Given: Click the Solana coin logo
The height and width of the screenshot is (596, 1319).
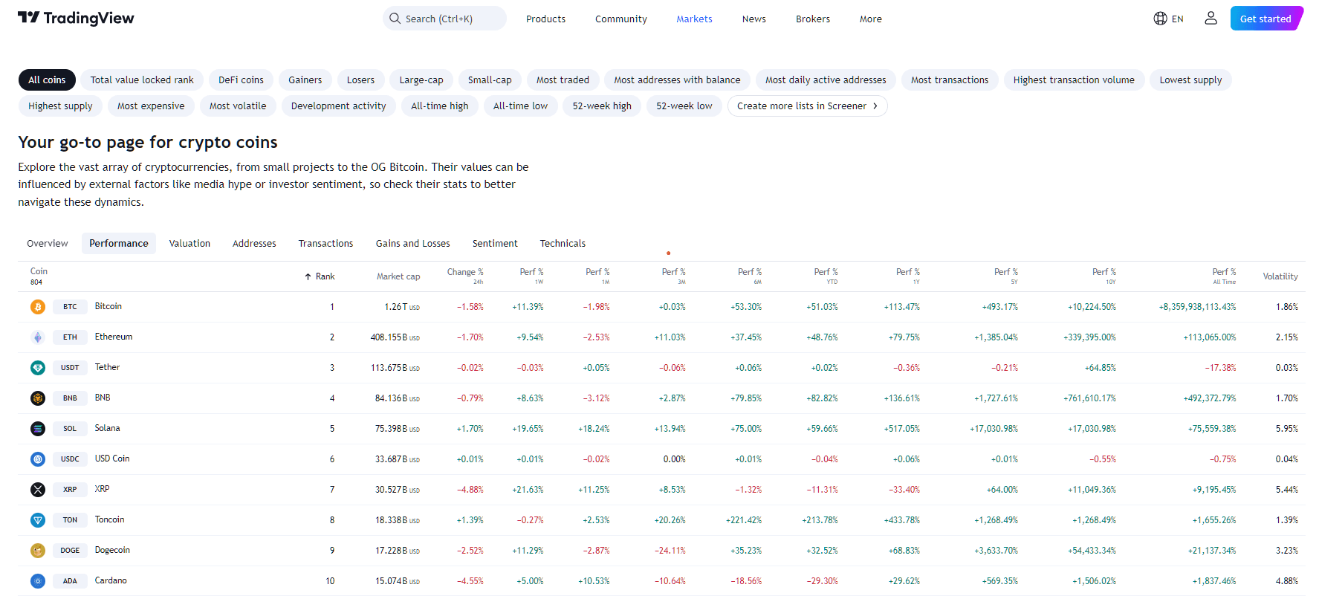Looking at the screenshot, I should click(38, 429).
